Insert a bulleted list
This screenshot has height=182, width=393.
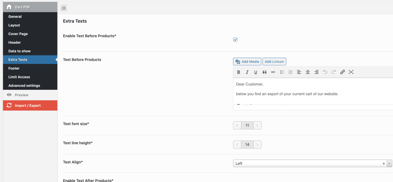(282, 72)
